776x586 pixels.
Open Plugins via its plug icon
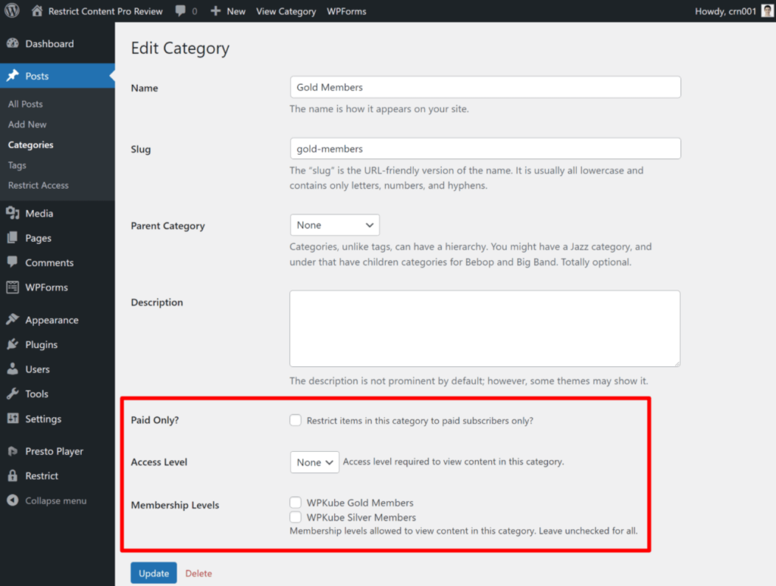pos(12,344)
